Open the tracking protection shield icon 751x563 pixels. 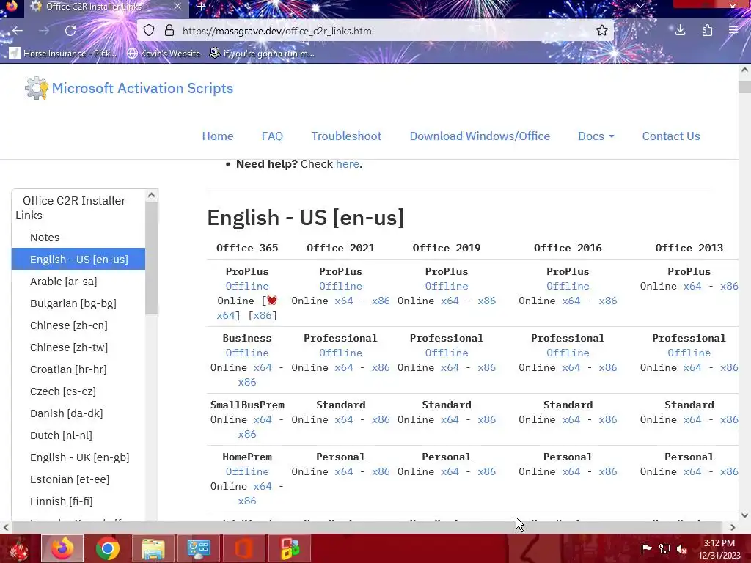coord(149,31)
